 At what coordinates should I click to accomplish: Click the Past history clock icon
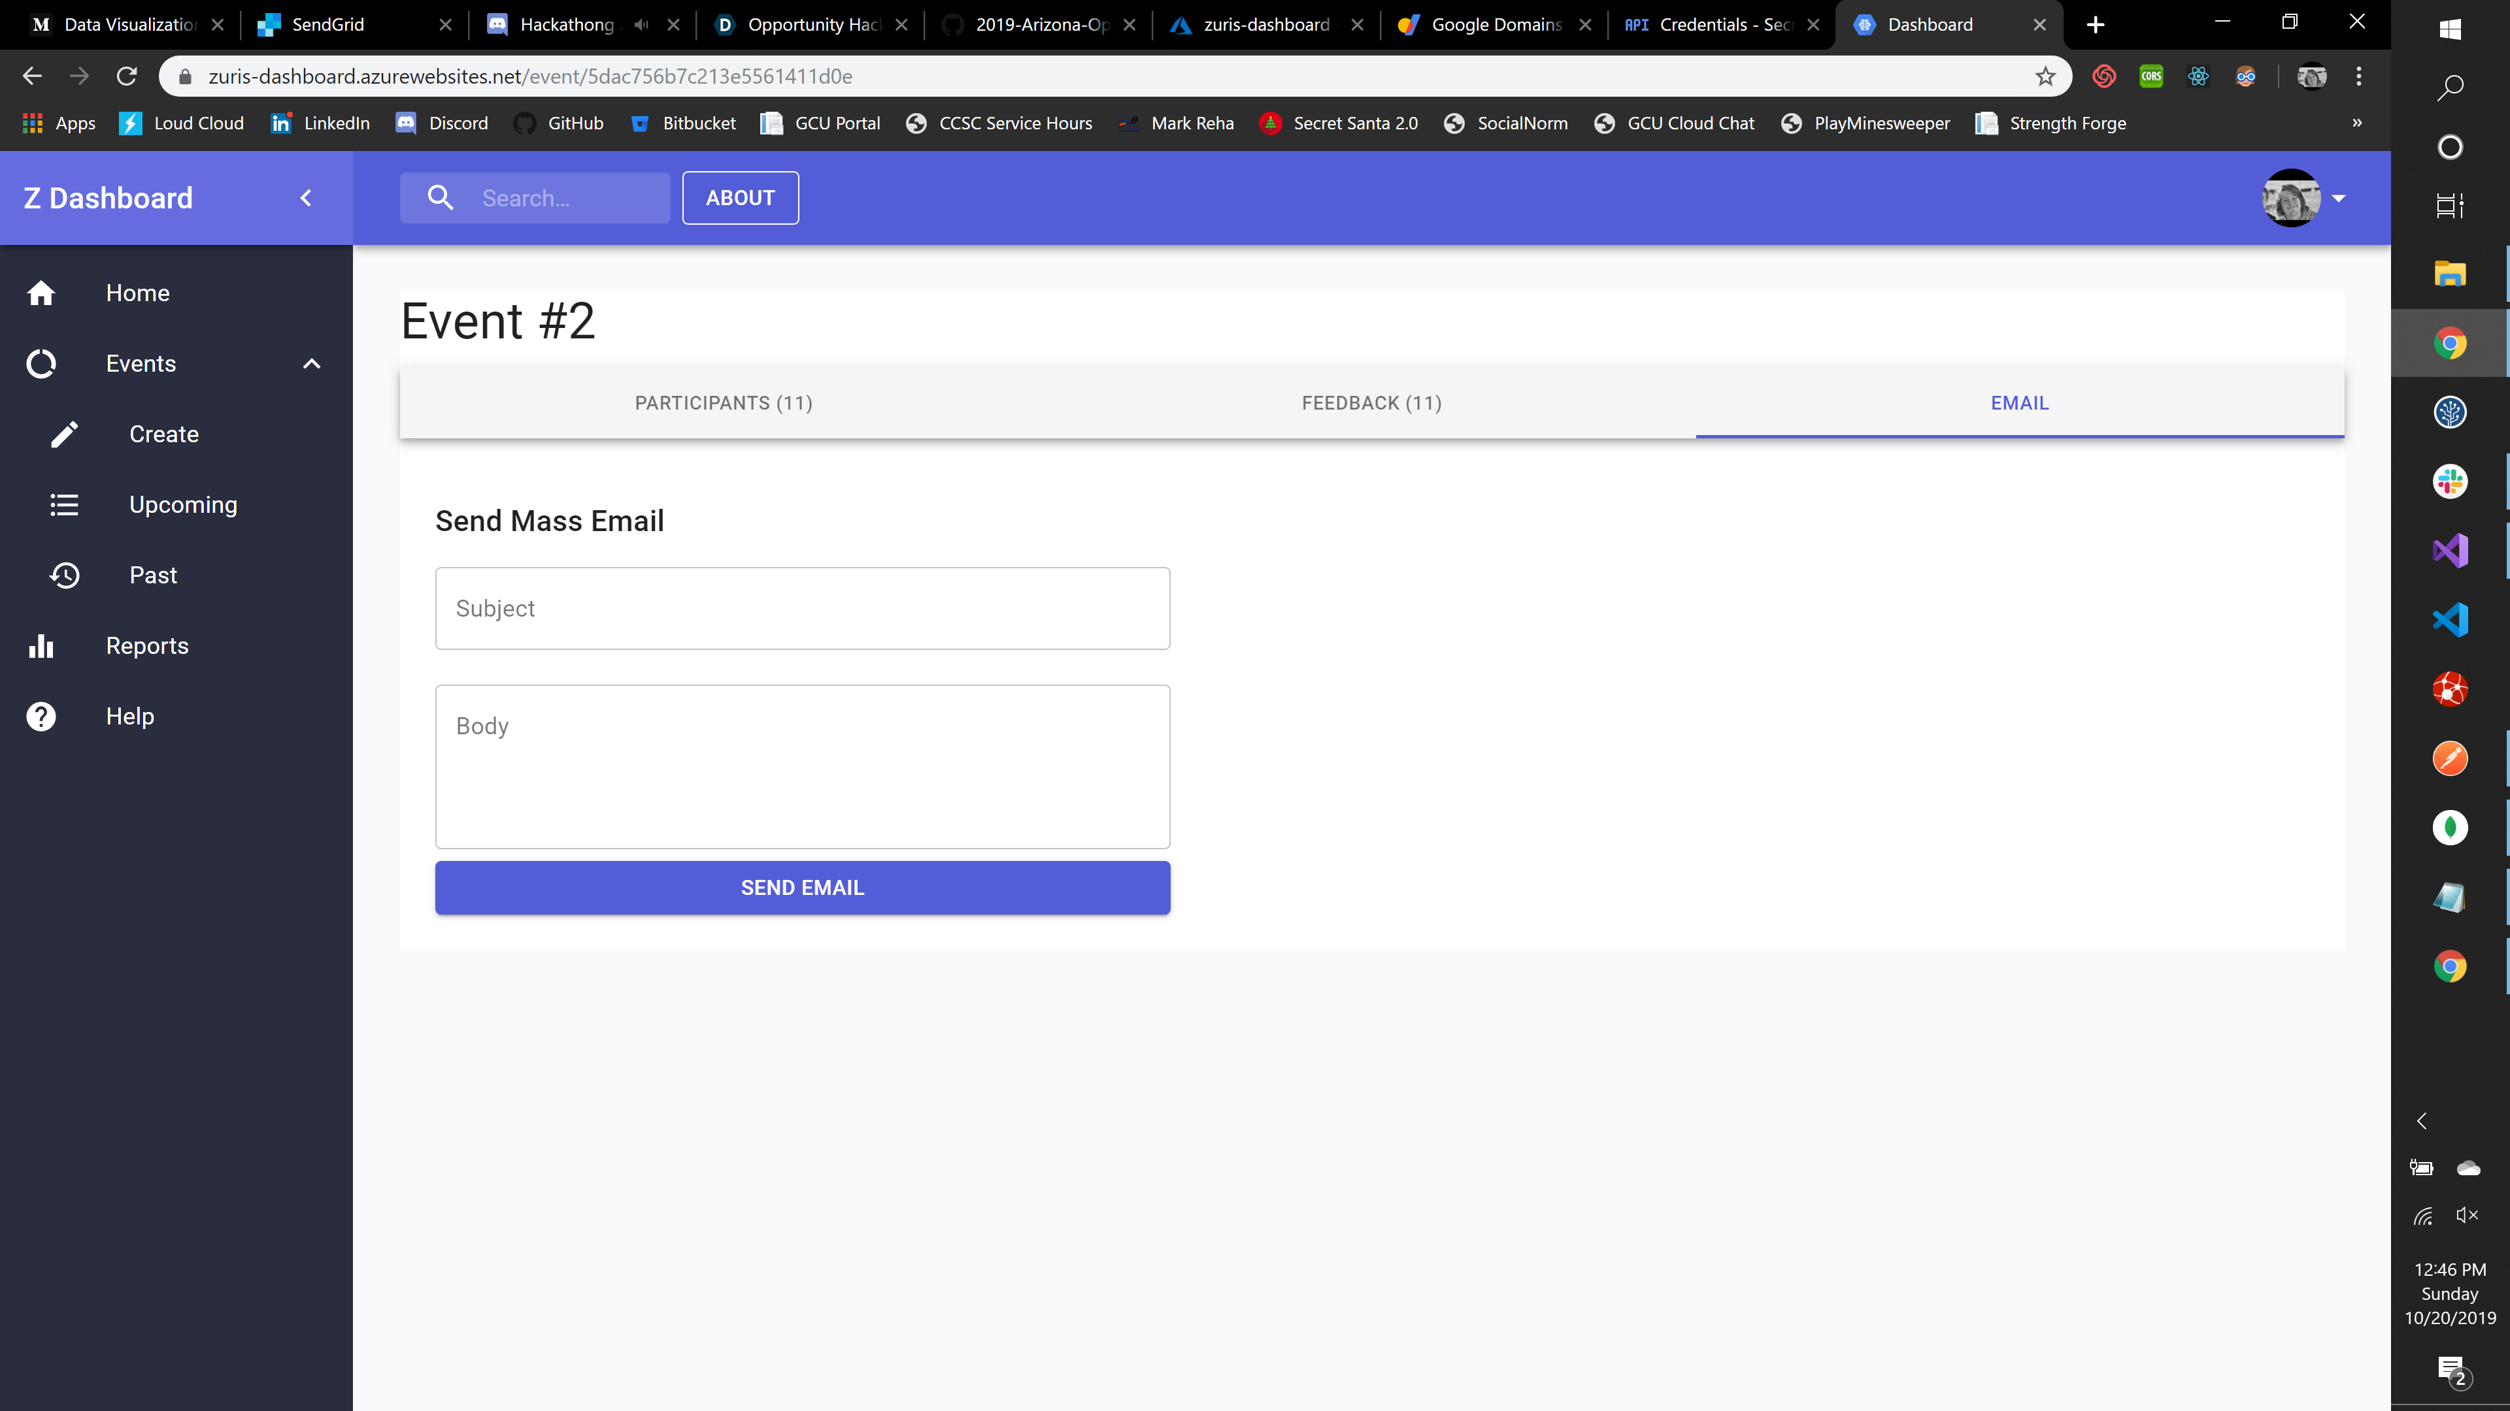[x=64, y=576]
